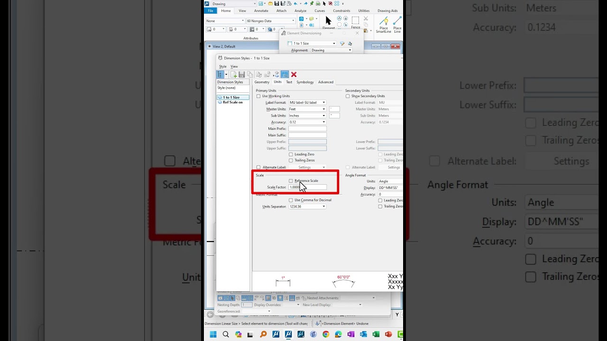This screenshot has height=341, width=607.
Task: Enable primary Alternate Label checkbox
Action: click(x=258, y=167)
